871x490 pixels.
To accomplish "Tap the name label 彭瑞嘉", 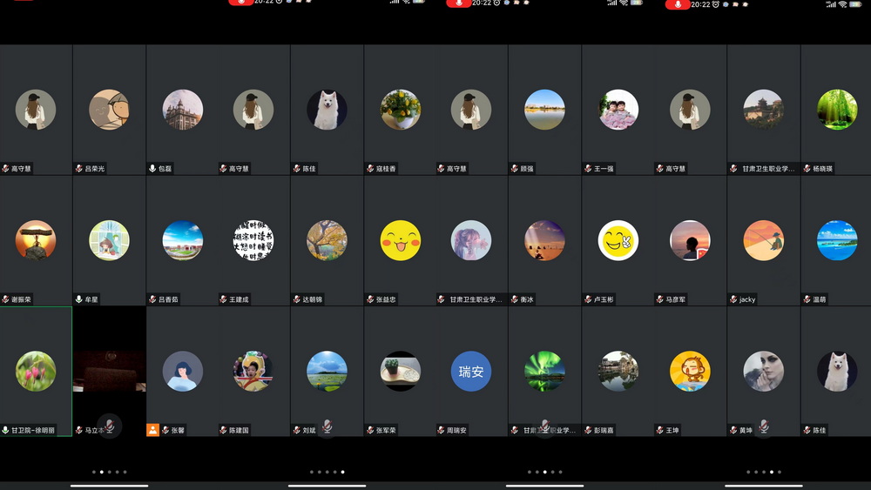I will pyautogui.click(x=604, y=430).
